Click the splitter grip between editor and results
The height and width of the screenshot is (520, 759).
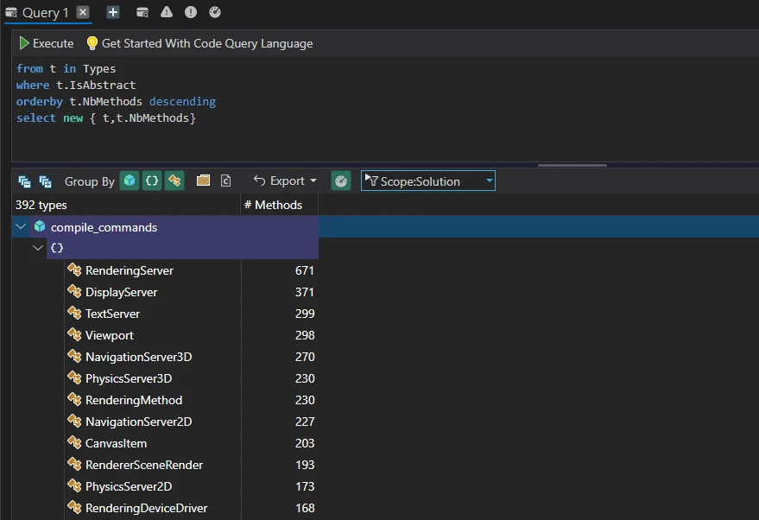point(572,165)
